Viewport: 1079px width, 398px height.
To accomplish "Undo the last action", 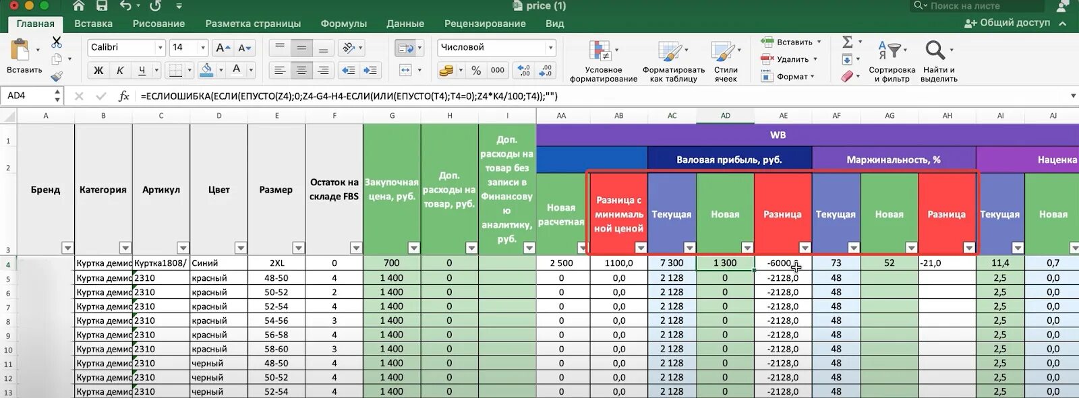I will tap(126, 6).
